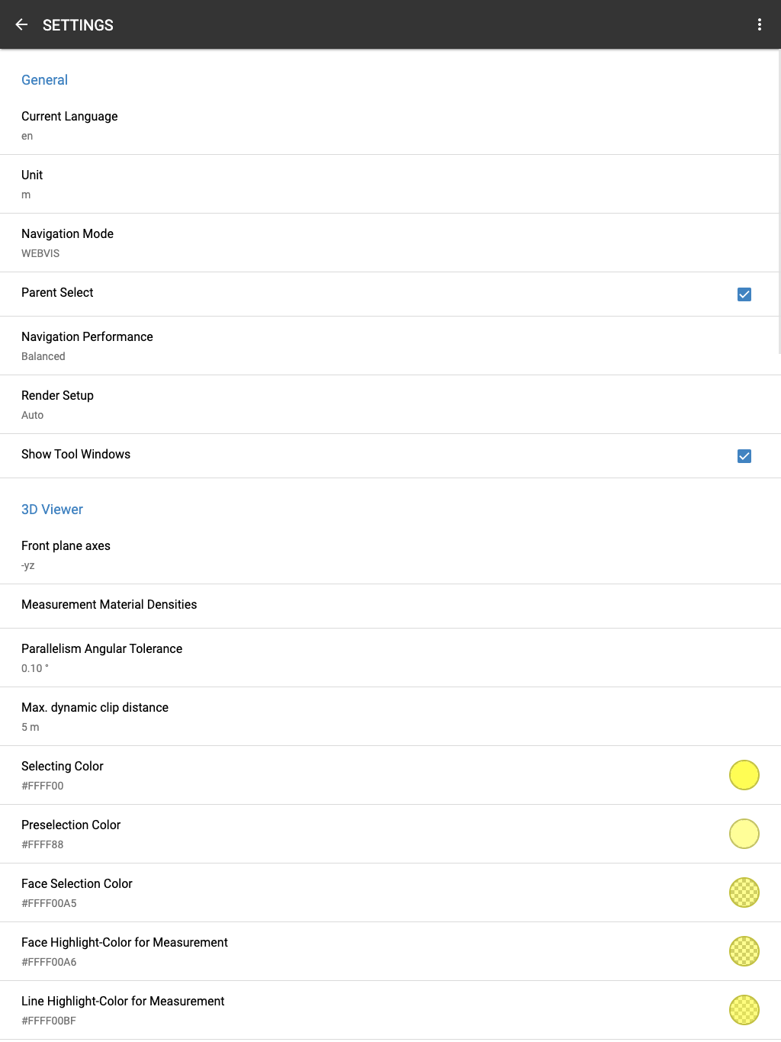781x1042 pixels.
Task: Select the Navigation Performance setting
Action: [87, 346]
